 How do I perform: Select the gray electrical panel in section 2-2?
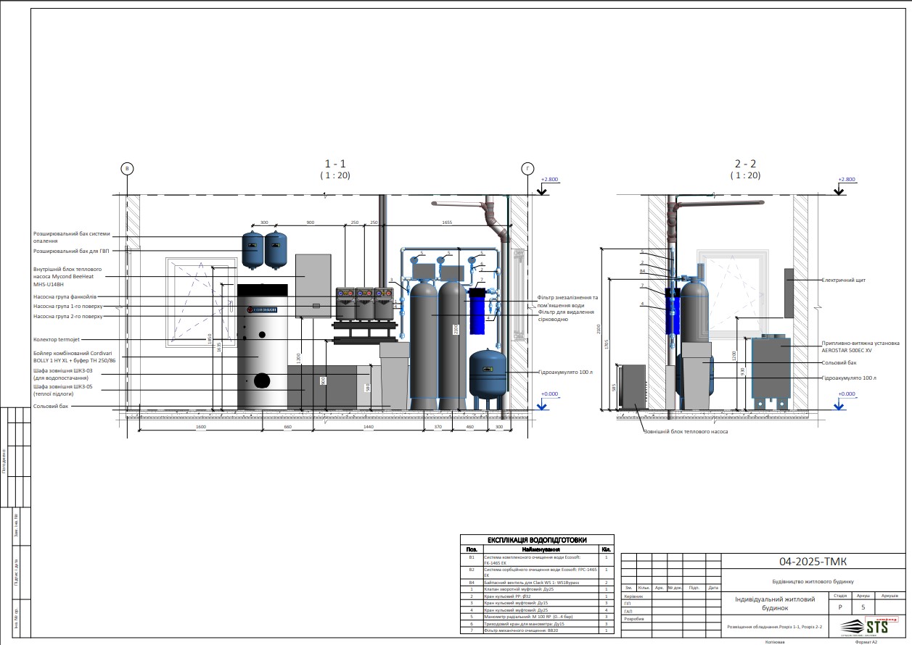(790, 292)
